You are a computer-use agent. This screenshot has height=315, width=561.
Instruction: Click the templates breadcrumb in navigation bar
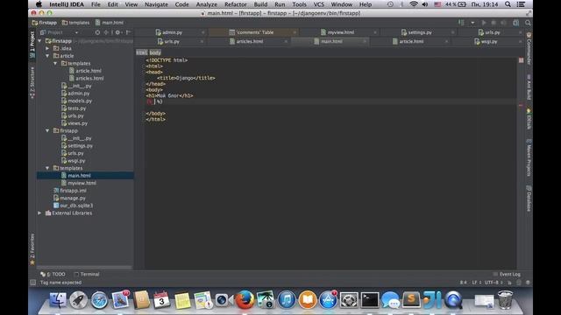point(76,23)
